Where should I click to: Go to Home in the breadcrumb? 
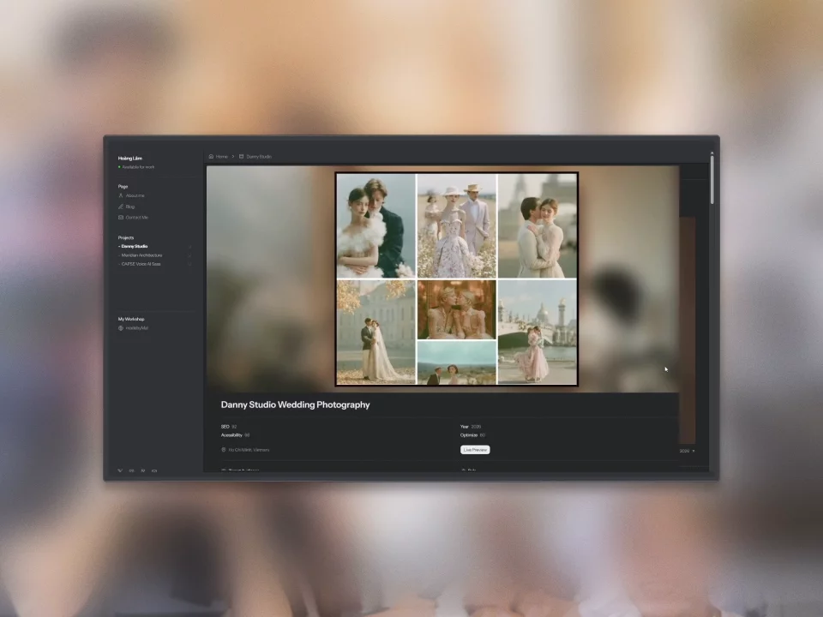coord(222,156)
